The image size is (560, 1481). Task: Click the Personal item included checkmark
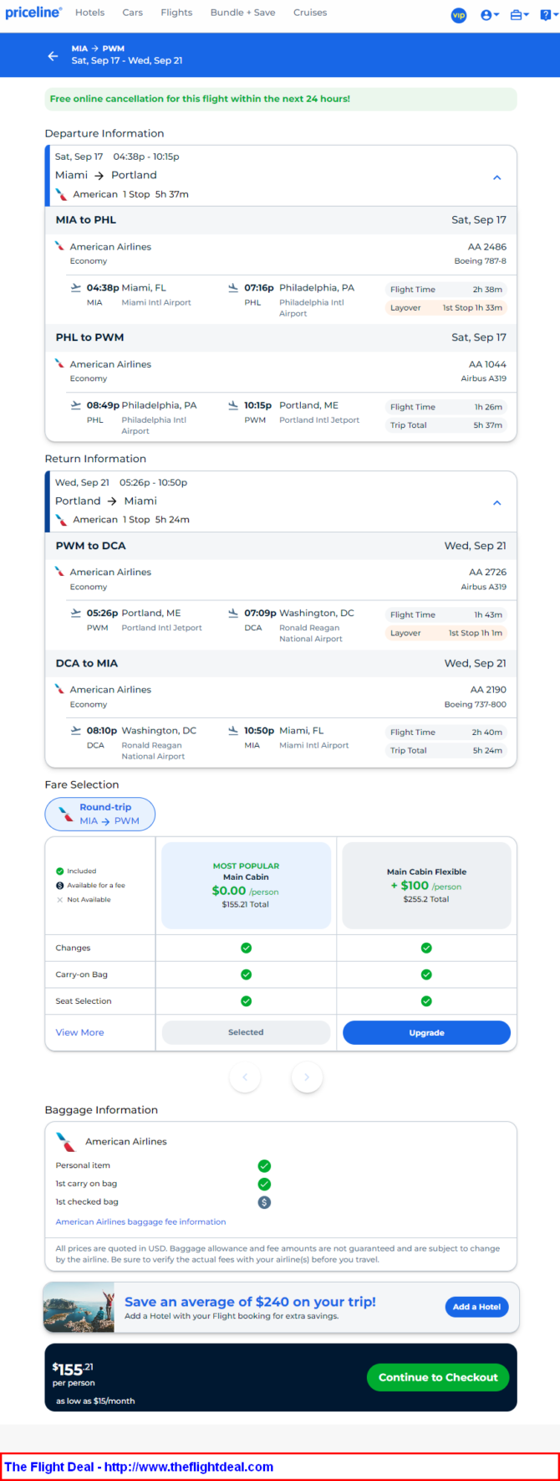264,1165
